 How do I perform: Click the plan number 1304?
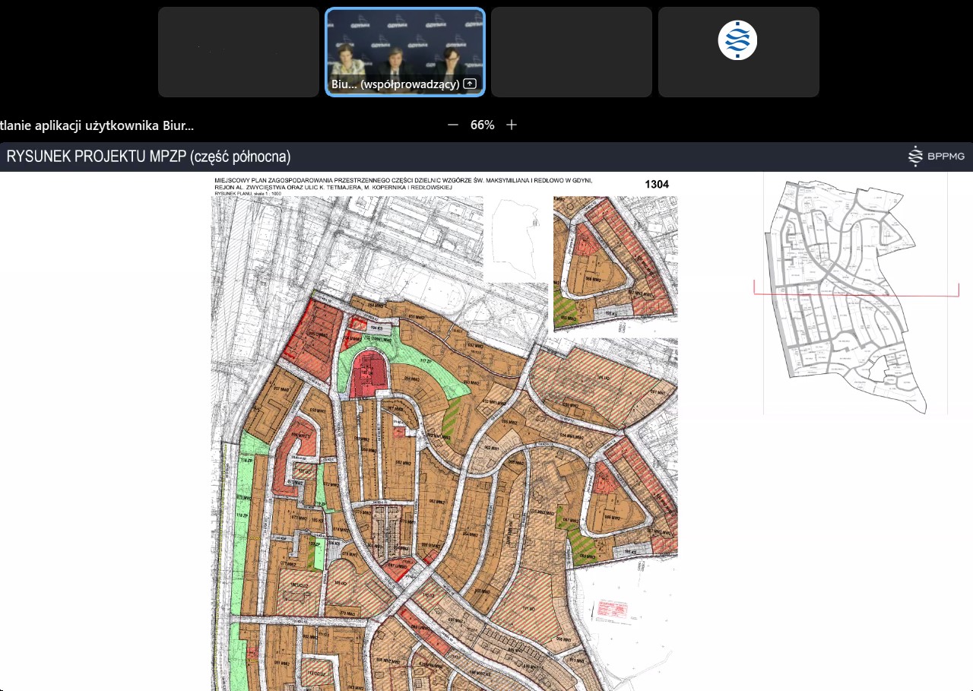[656, 184]
